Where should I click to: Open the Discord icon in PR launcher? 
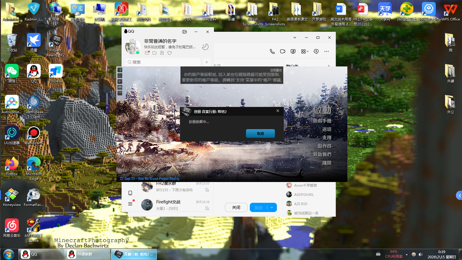click(x=120, y=87)
